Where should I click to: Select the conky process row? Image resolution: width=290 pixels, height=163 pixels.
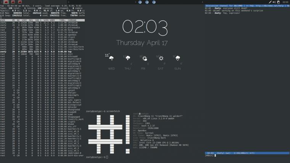coord(42,39)
